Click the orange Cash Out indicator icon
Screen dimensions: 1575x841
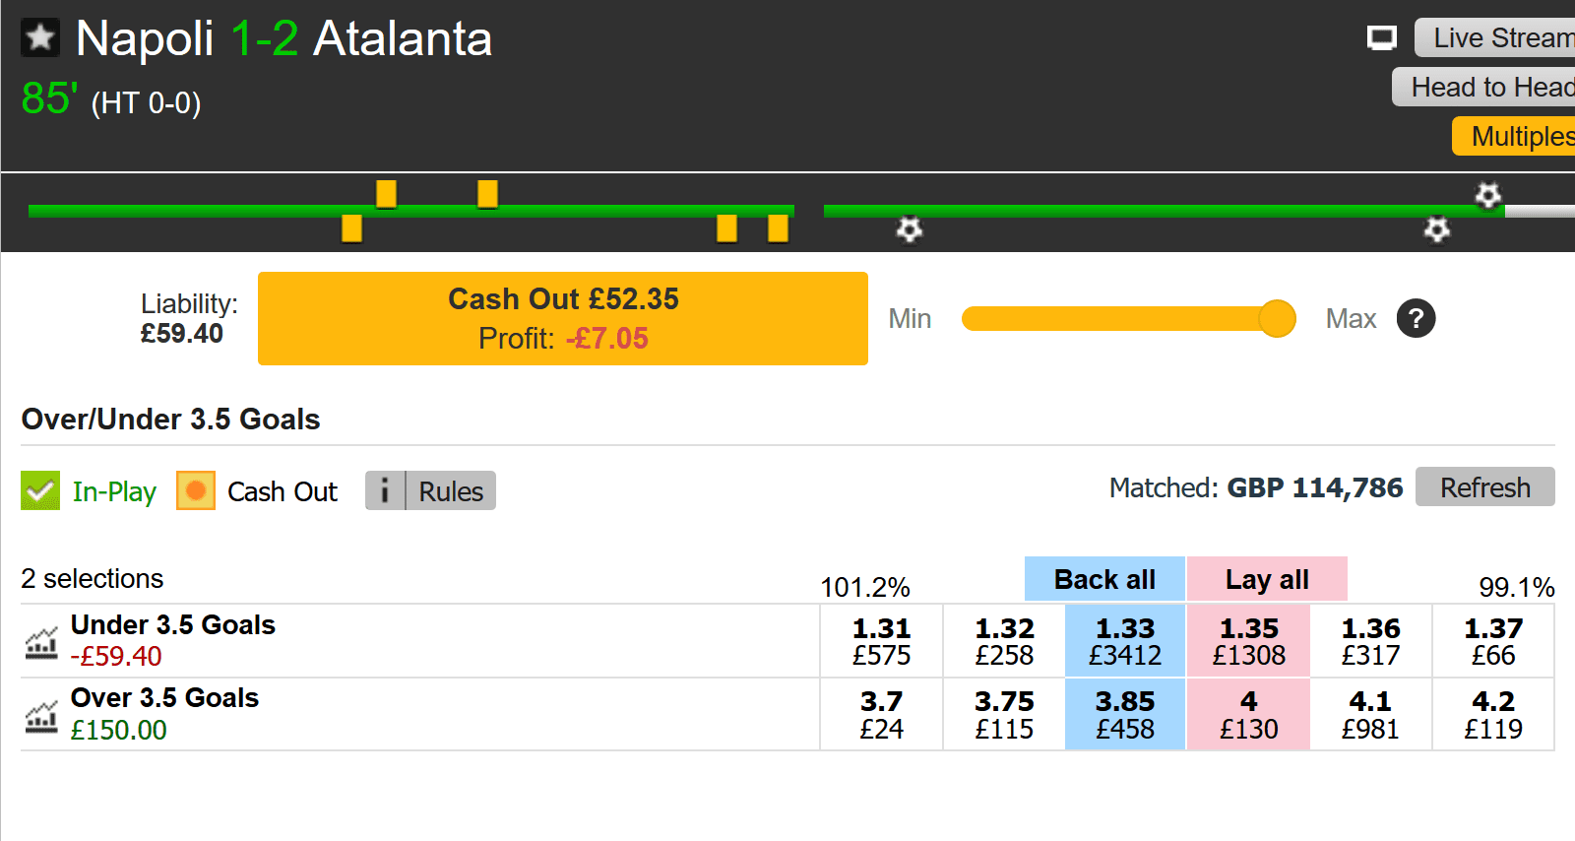click(196, 490)
